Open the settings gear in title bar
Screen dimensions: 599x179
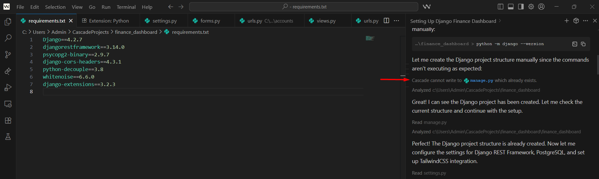[x=531, y=7]
